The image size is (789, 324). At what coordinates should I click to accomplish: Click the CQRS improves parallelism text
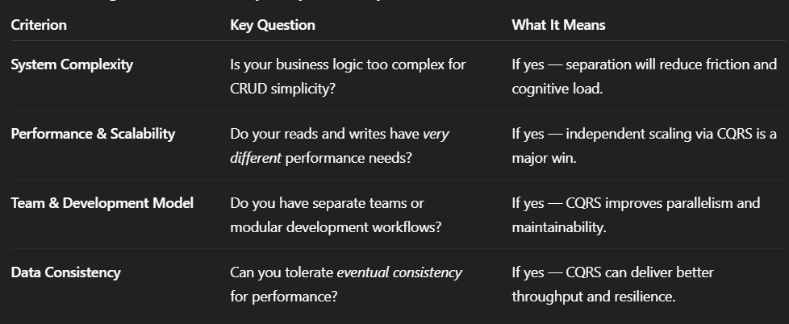[636, 203]
